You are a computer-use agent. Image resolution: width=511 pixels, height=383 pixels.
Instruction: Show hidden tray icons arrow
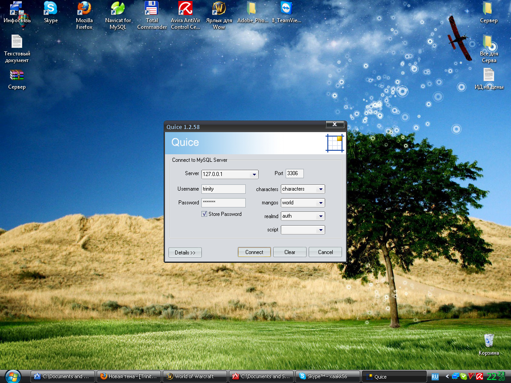coord(447,377)
